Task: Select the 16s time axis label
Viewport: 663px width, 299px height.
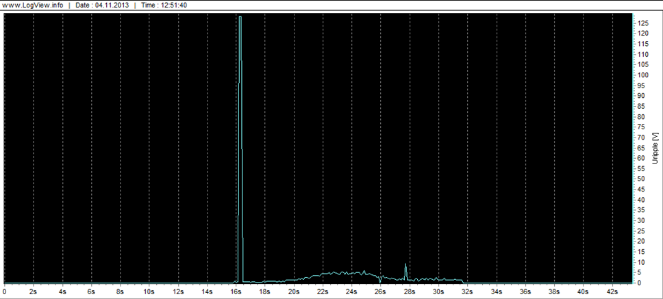Action: coord(236,291)
